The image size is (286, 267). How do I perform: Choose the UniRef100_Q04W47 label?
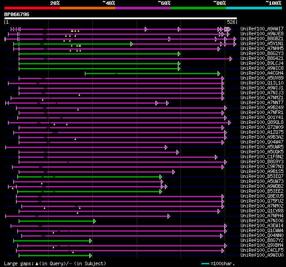coord(262,142)
